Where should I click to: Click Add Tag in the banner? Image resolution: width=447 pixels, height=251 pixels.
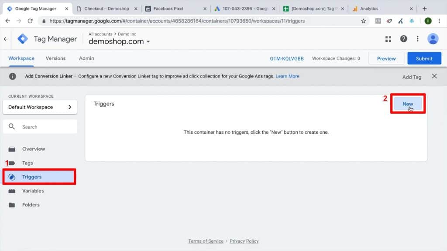(x=412, y=77)
